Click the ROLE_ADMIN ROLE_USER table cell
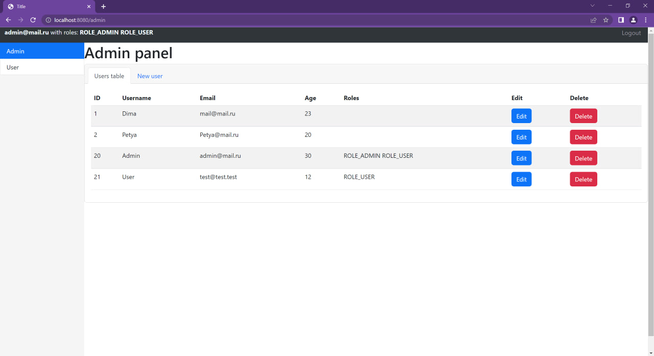The image size is (654, 356). point(378,156)
